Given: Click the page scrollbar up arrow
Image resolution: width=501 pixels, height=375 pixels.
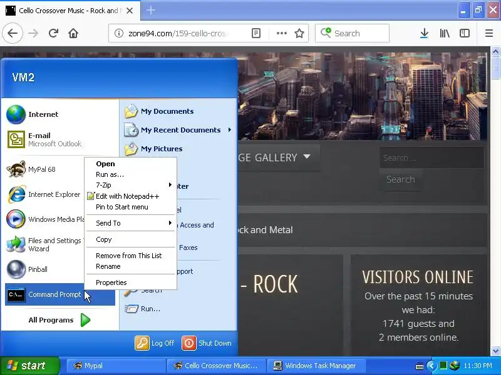Looking at the screenshot, I should pyautogui.click(x=495, y=51).
